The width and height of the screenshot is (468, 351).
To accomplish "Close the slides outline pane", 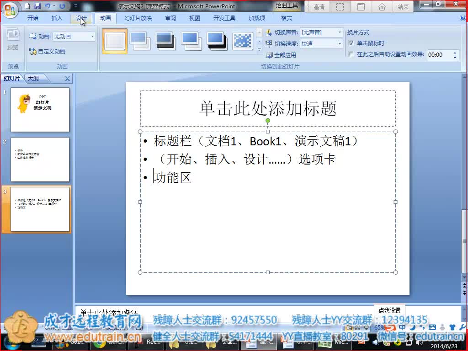I will [x=67, y=79].
